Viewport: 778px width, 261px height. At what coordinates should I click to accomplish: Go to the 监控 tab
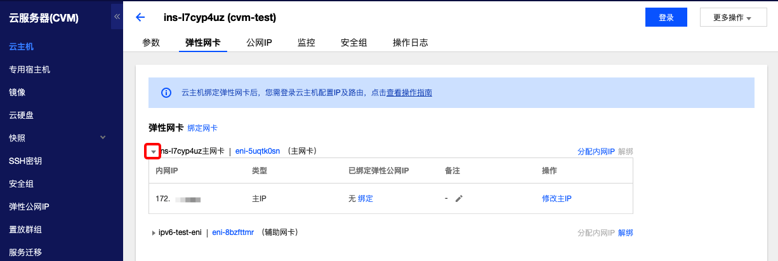coord(307,43)
